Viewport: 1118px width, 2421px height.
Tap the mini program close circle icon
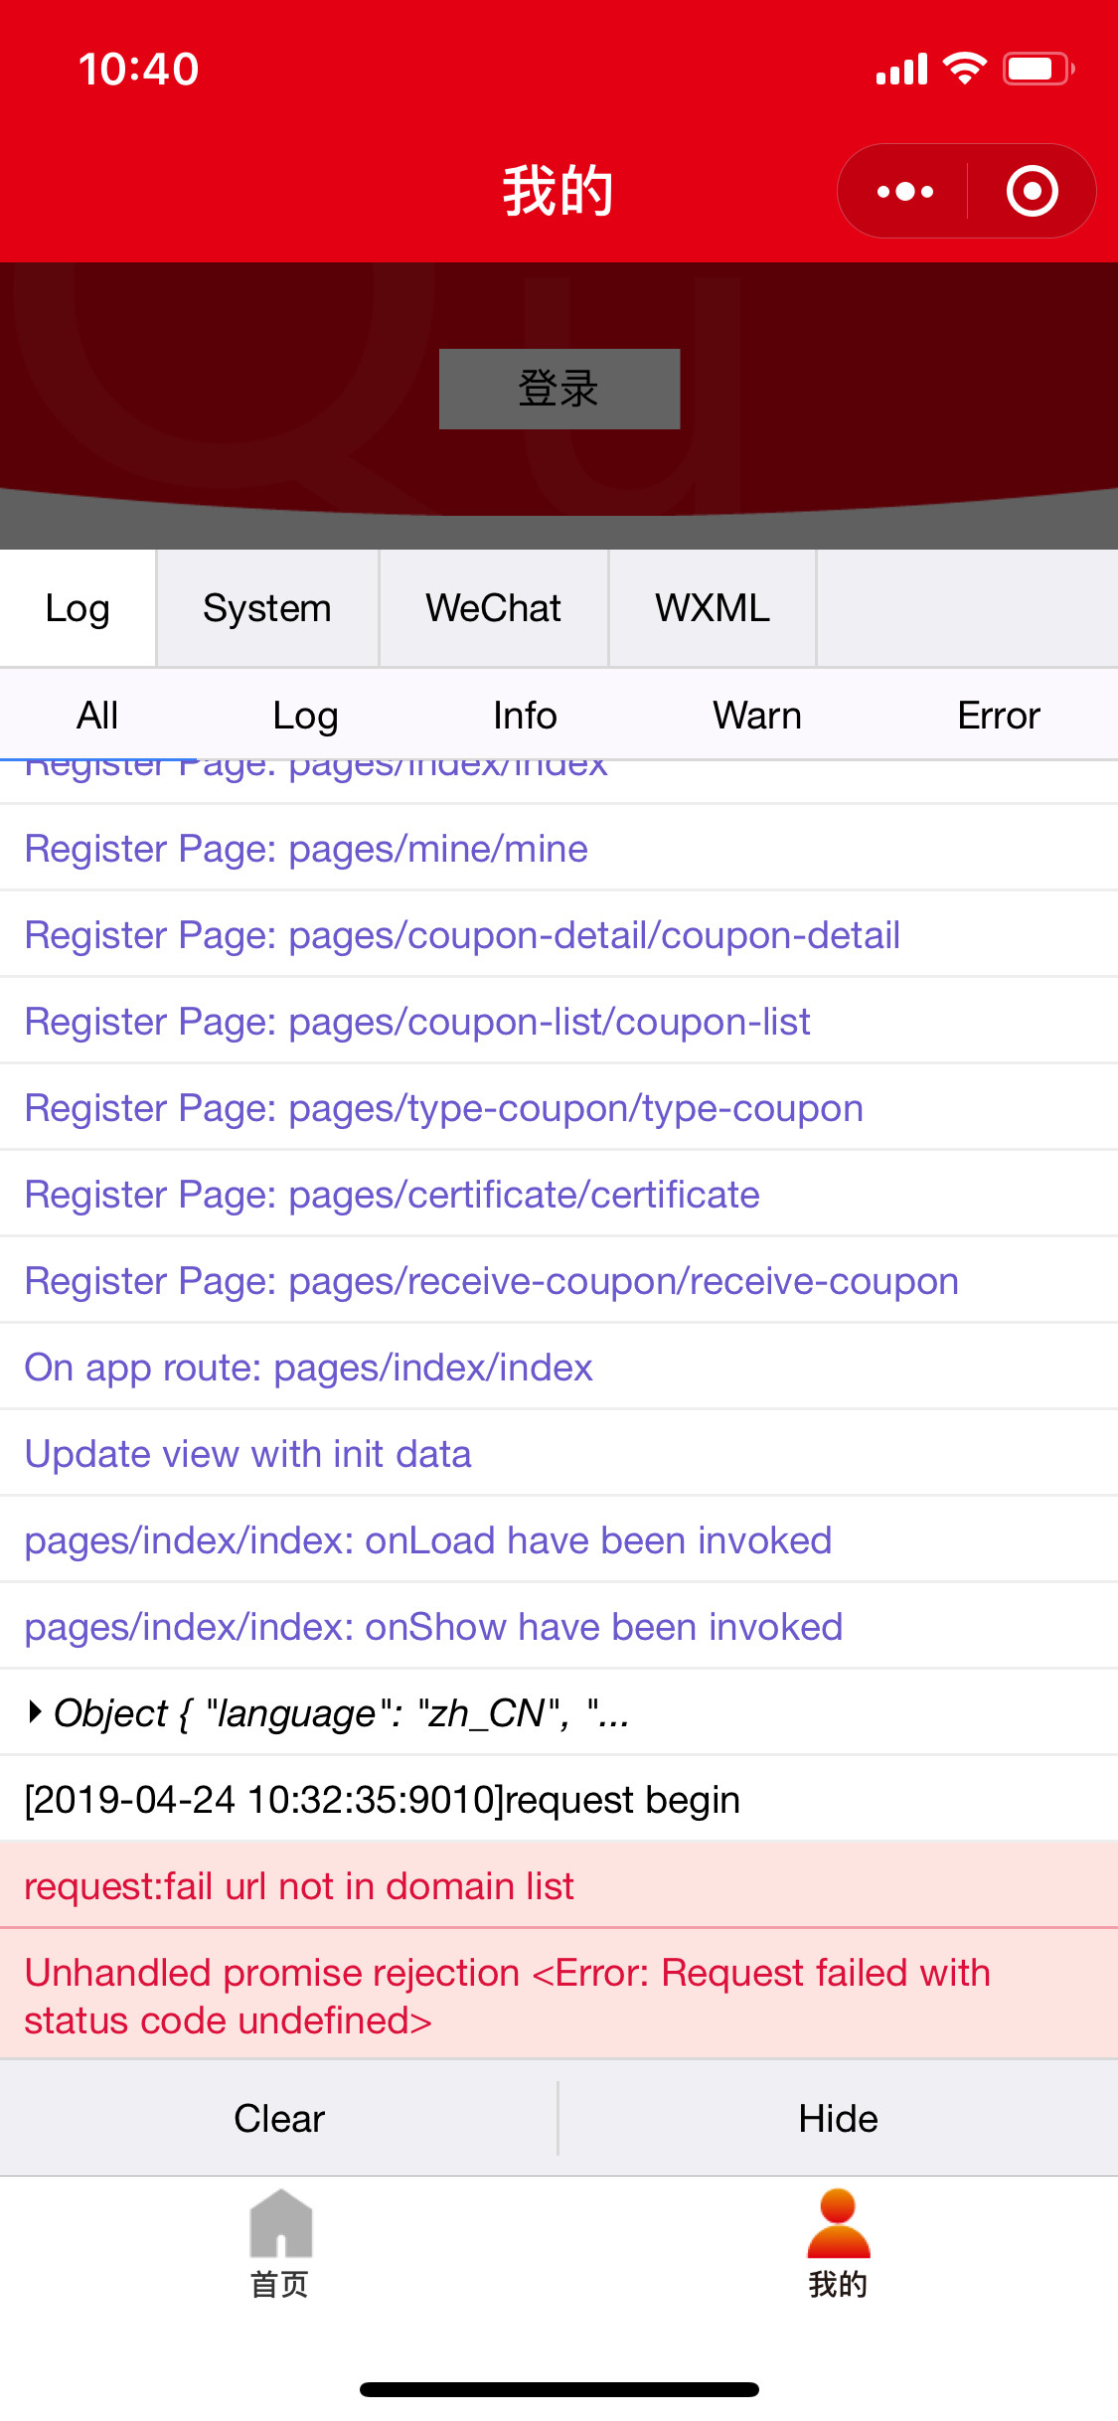[1032, 191]
